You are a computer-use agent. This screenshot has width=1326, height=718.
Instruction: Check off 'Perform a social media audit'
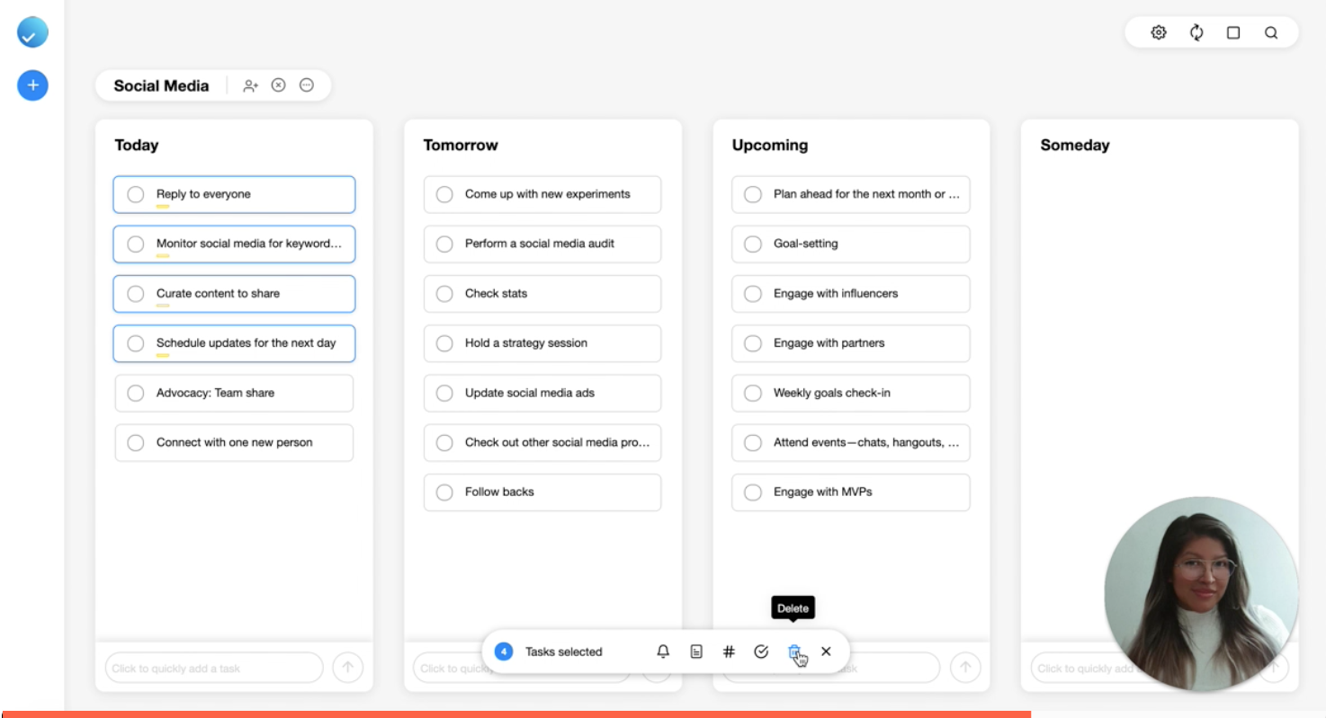(x=444, y=244)
